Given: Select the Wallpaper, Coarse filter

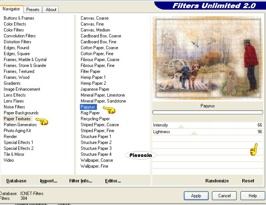Looking at the screenshot, I should click(x=97, y=160).
